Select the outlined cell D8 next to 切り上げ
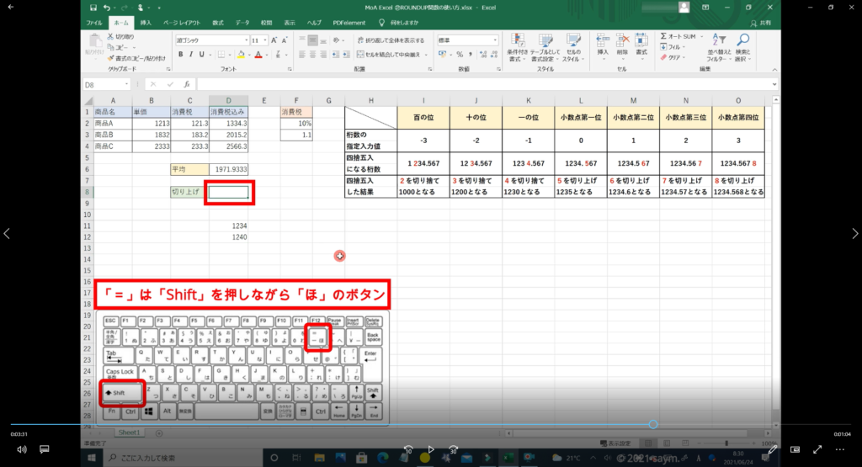 point(229,192)
